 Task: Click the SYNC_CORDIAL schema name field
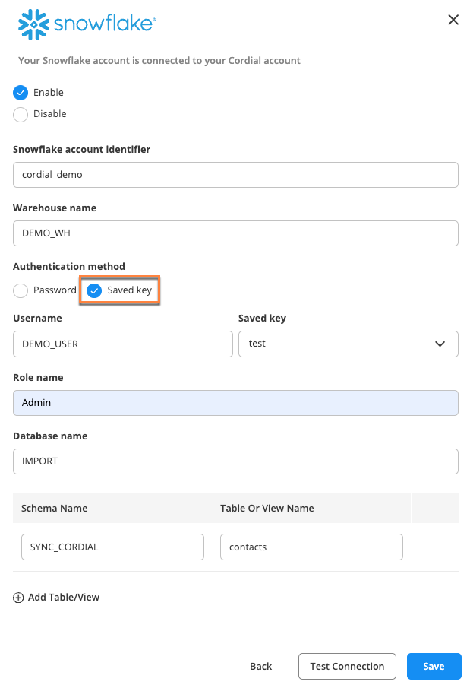point(112,547)
